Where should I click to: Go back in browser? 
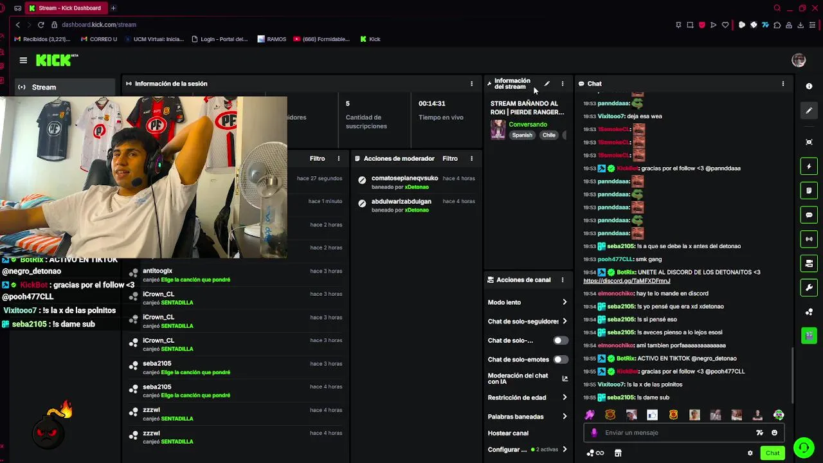(x=17, y=25)
